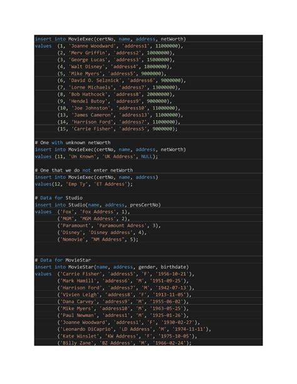
Task: Select the 'Bob Hathcock' string
Action: point(88,95)
